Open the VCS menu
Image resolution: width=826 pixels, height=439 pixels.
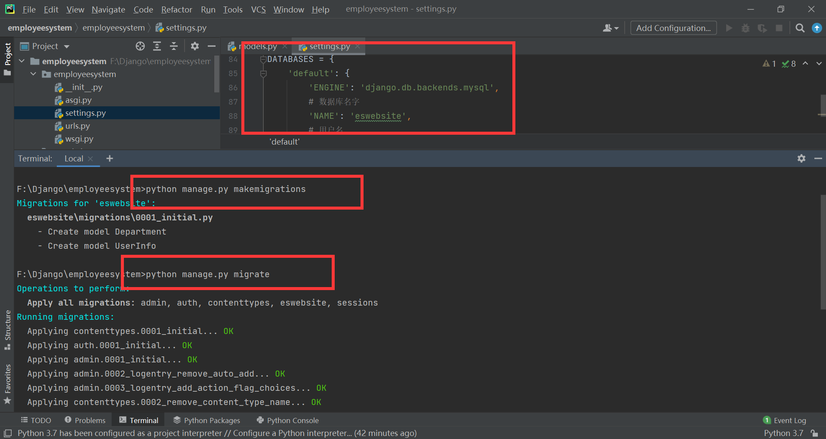coord(258,9)
